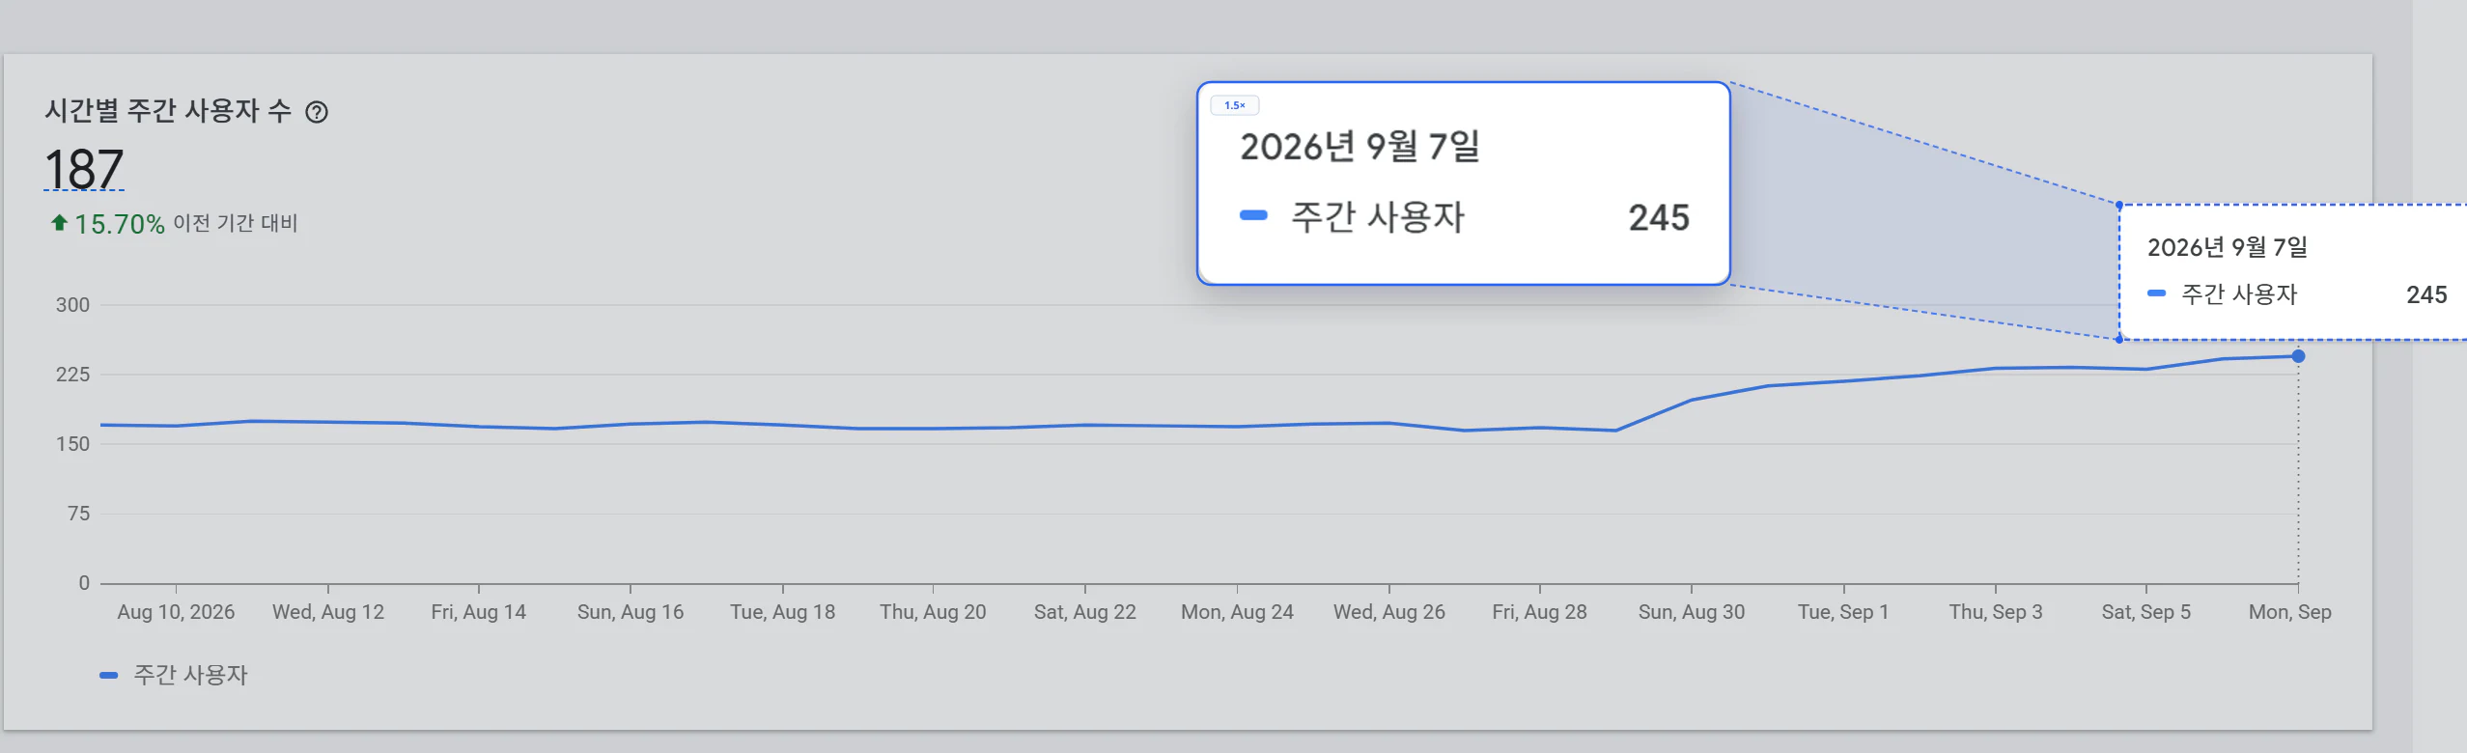Click the blue legend swatch under the chart
The height and width of the screenshot is (753, 2467).
pyautogui.click(x=109, y=676)
